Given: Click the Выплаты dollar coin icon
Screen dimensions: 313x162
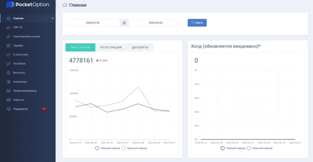Looking at the screenshot, I should pyautogui.click(x=9, y=72).
